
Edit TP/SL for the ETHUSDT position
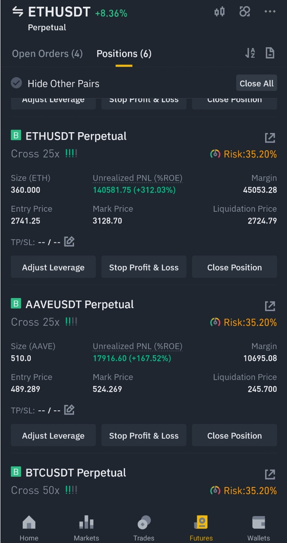69,242
